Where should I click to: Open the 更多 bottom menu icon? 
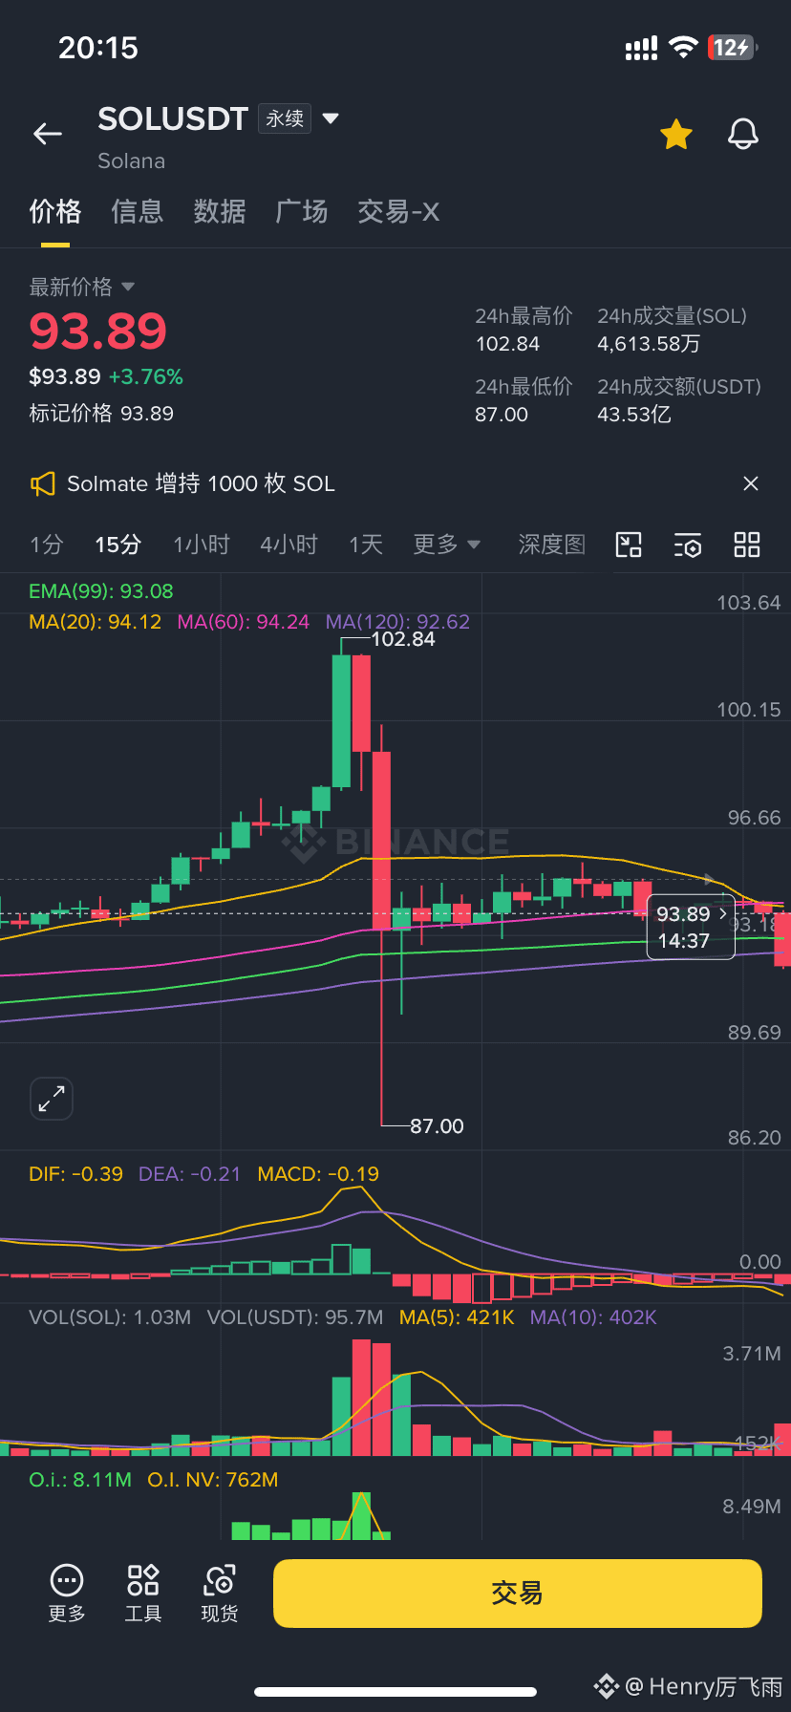67,1594
